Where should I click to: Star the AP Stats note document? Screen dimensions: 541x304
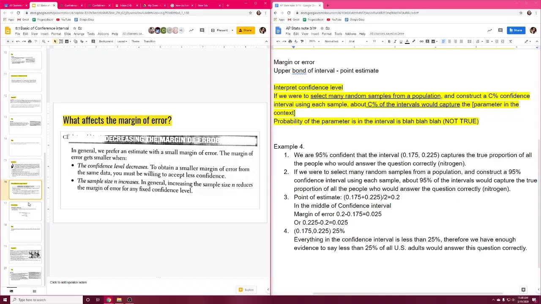click(x=322, y=28)
